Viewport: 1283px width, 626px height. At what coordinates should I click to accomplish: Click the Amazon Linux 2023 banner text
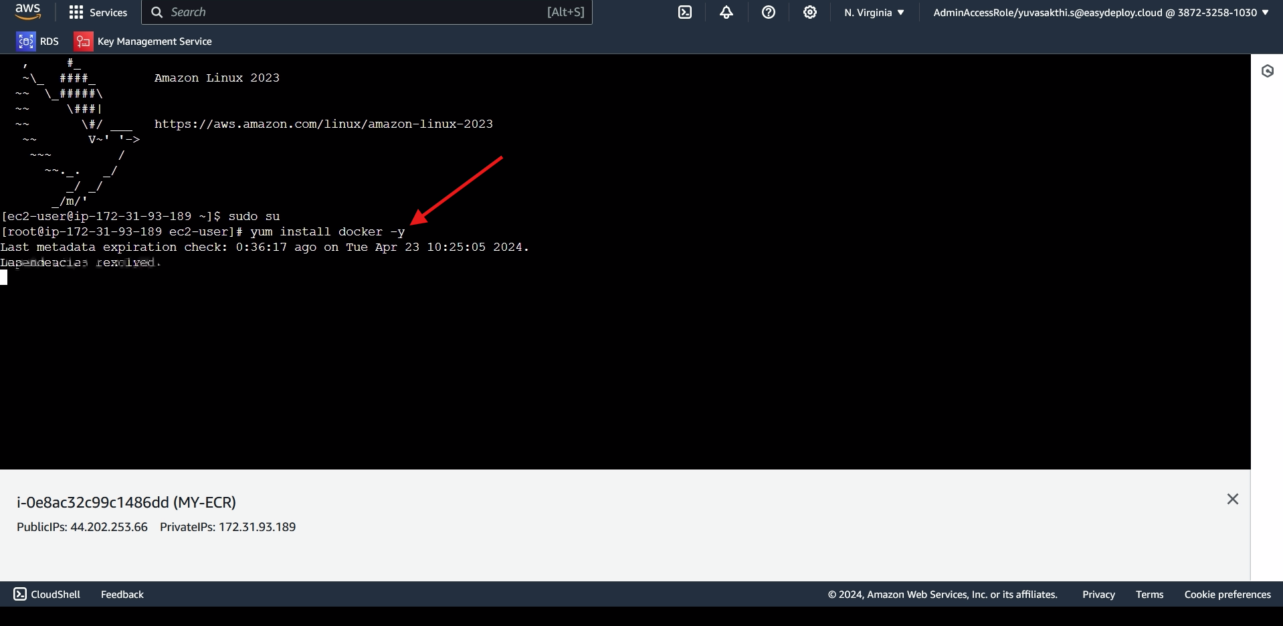tap(217, 78)
